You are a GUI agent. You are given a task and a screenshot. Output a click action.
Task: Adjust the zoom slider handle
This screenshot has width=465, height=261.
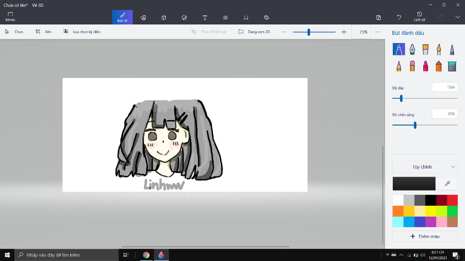[309, 32]
